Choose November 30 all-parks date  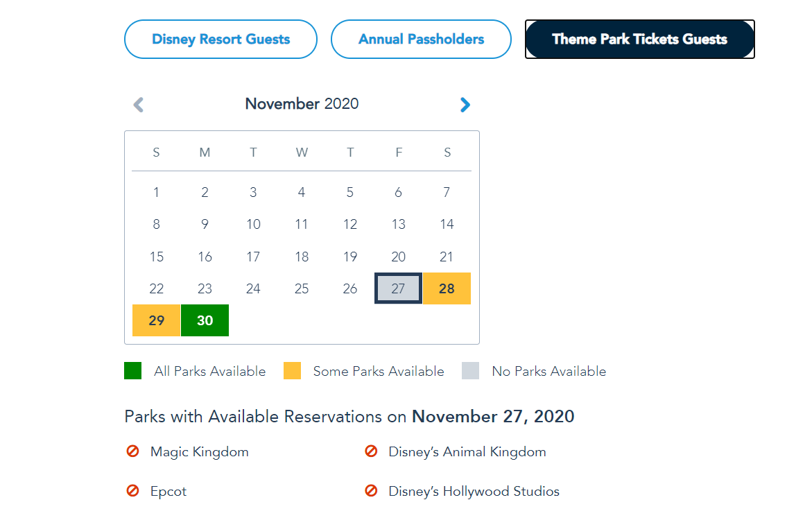point(205,320)
